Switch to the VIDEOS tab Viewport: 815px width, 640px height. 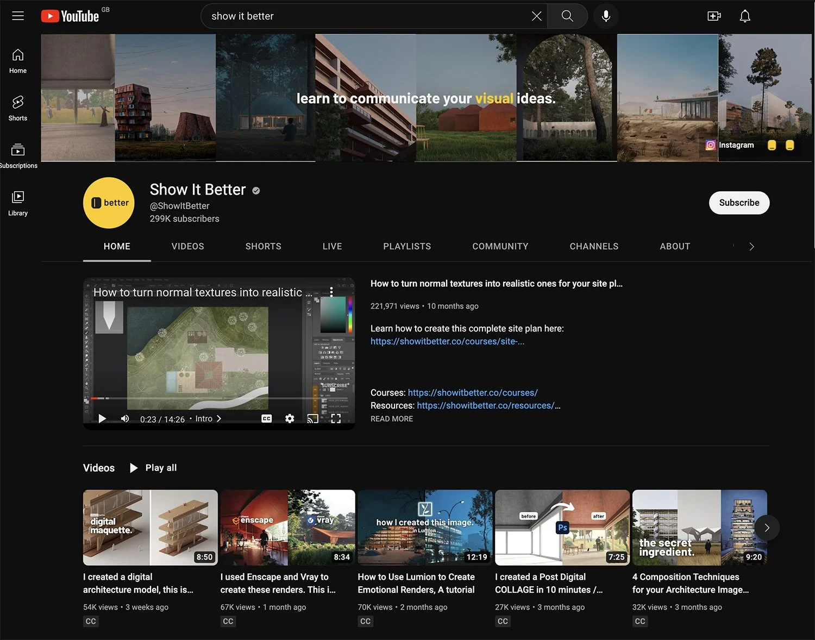[x=188, y=247]
